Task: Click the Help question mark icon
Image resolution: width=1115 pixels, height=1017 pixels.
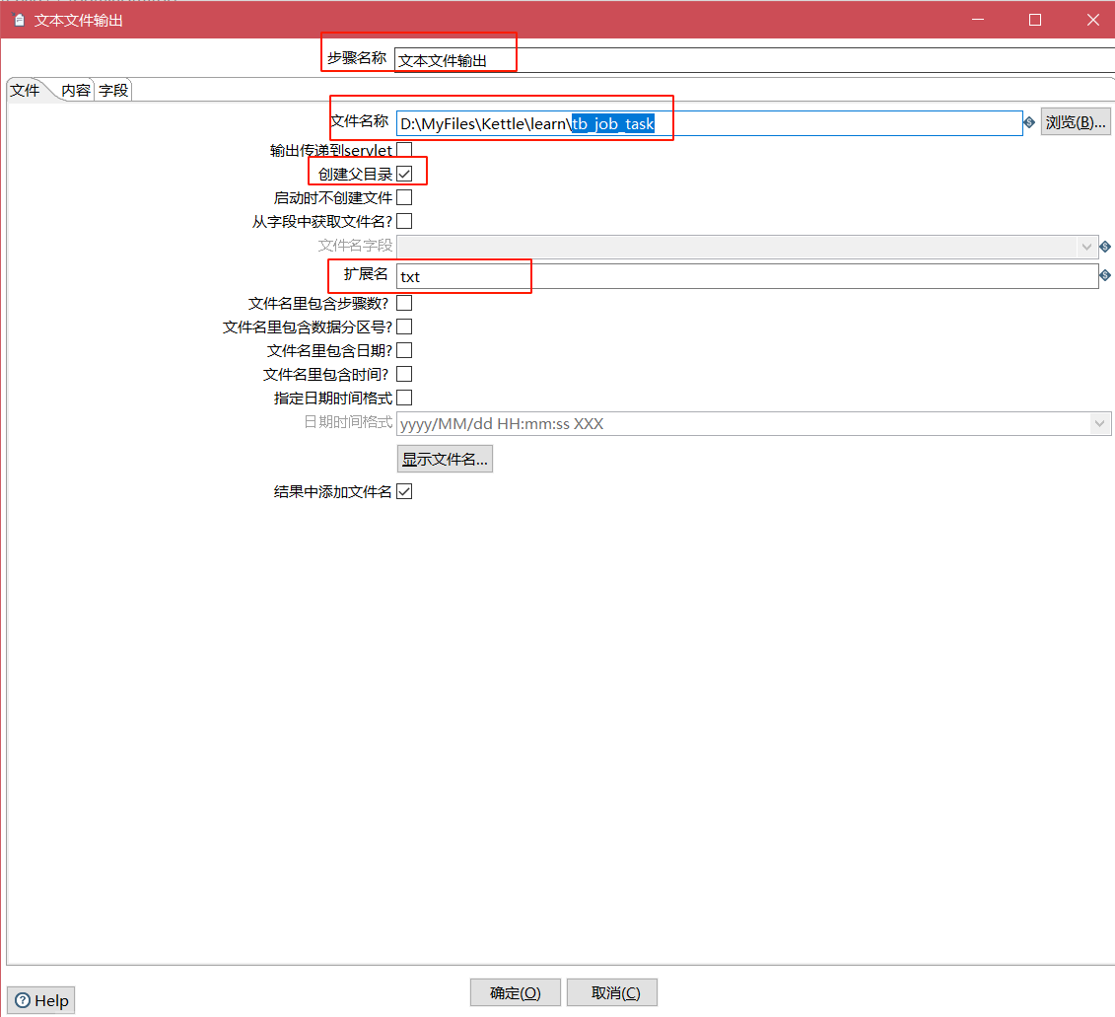Action: (23, 1000)
